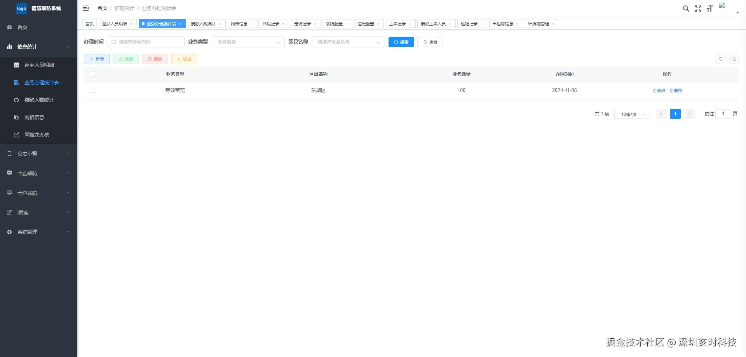Close the 值班配置 tab

(x=378, y=24)
